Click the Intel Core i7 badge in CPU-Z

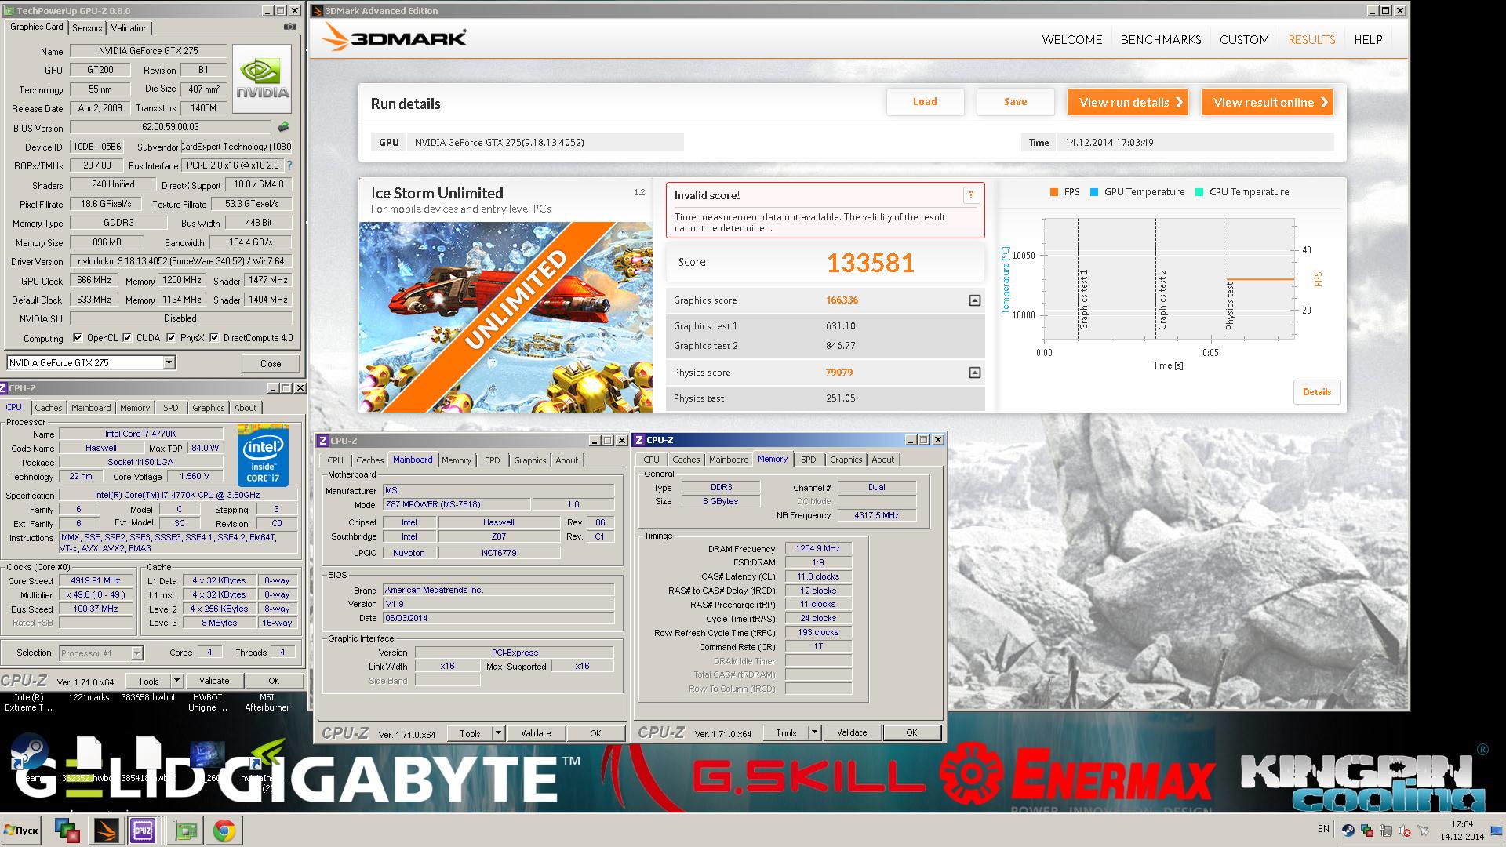263,455
